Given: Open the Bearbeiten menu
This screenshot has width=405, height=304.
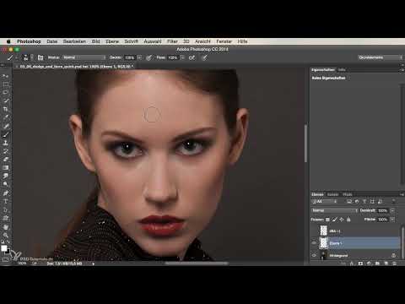Looking at the screenshot, I should [x=74, y=41].
